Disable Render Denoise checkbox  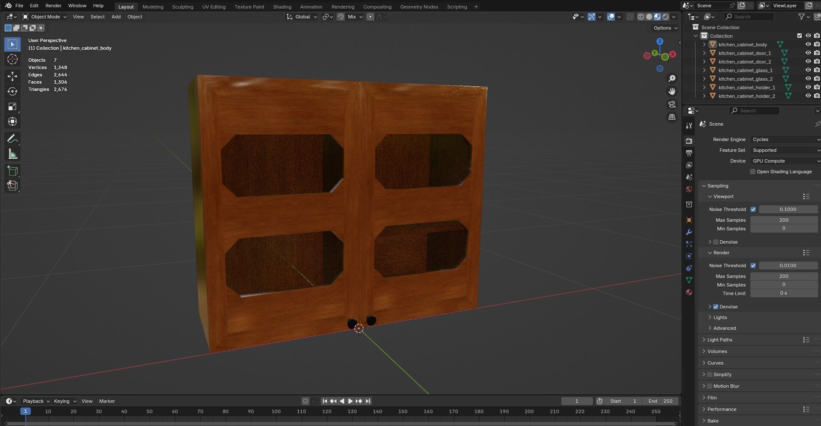coord(716,307)
